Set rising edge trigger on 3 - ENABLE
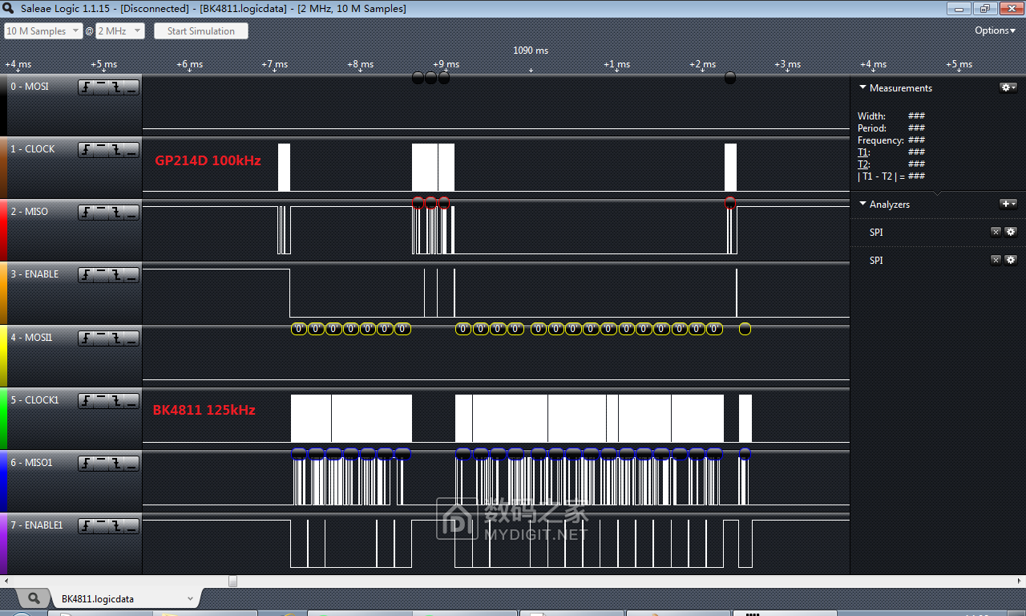 [x=86, y=275]
